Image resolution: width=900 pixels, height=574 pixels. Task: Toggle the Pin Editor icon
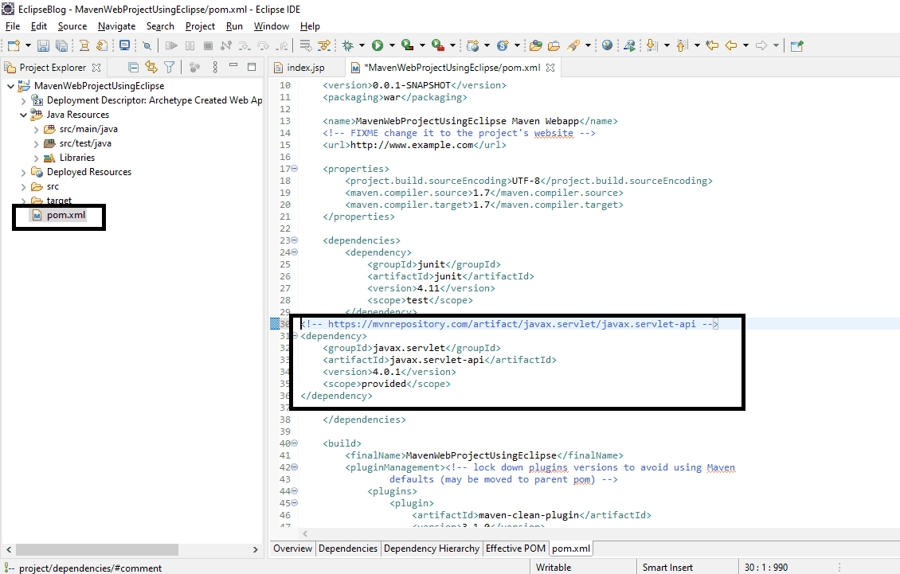[x=797, y=45]
